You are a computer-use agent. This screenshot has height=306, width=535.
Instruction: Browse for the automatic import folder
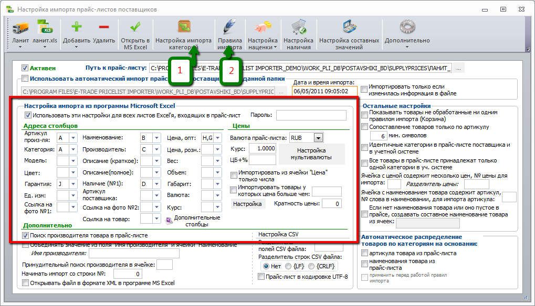281,92
